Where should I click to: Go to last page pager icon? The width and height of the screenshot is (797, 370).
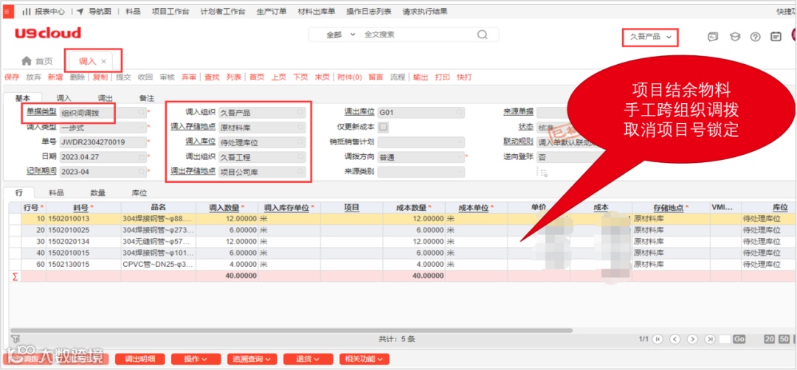710,339
